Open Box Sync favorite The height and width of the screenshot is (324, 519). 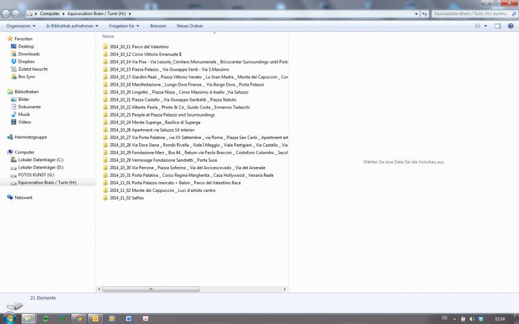tap(23, 77)
